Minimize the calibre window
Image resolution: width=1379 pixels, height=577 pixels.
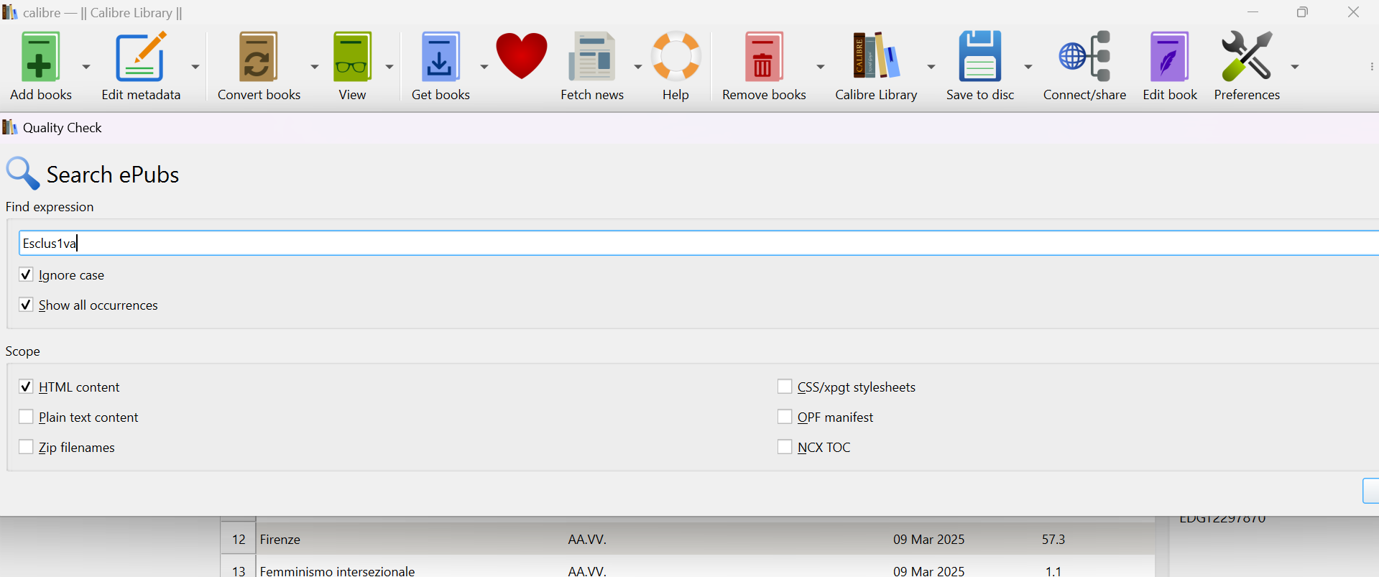click(x=1253, y=12)
